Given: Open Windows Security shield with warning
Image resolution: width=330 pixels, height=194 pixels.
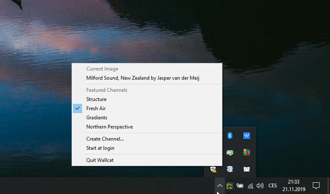Looking at the screenshot, I should pyautogui.click(x=213, y=169).
